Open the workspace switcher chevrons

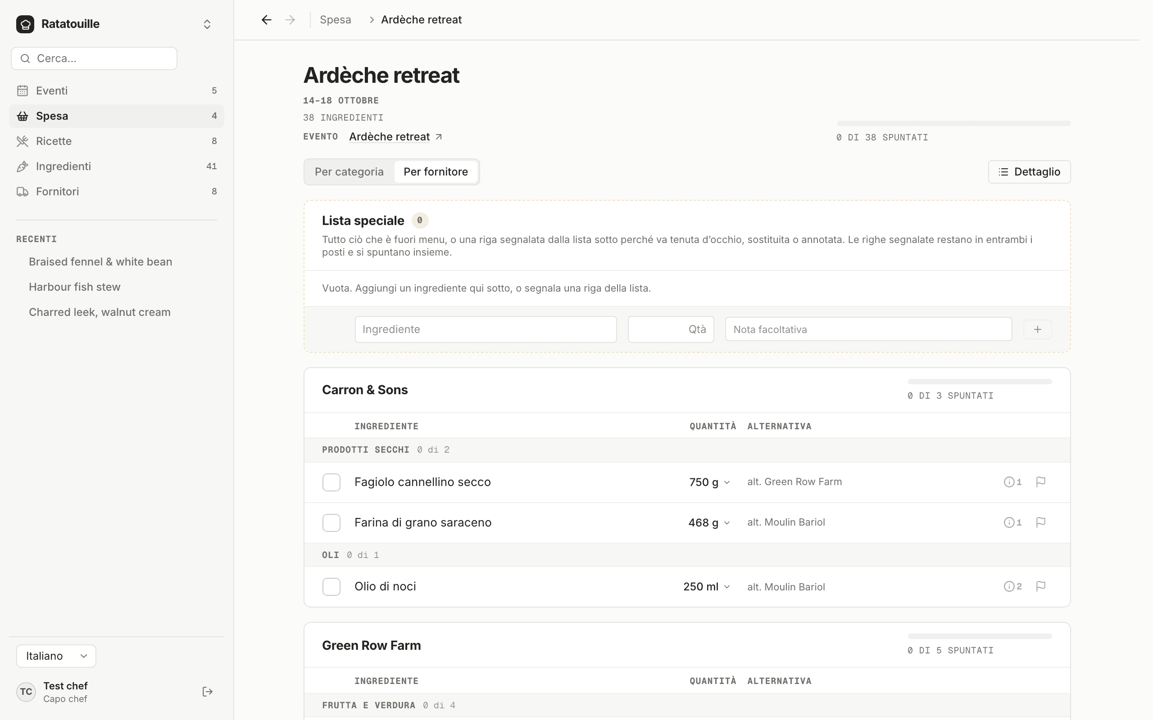point(207,24)
